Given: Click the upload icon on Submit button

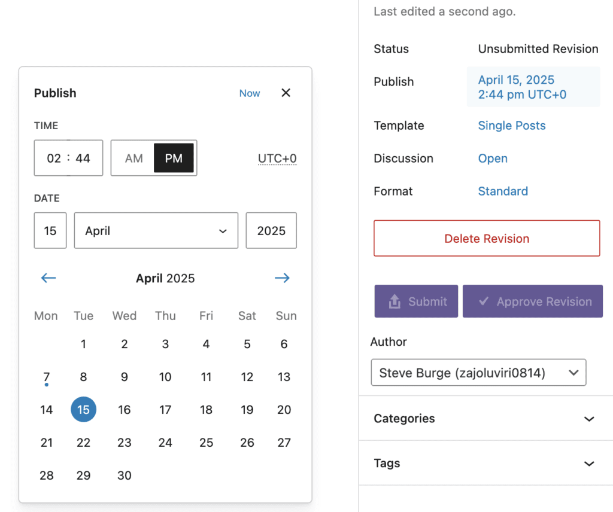Looking at the screenshot, I should [x=394, y=302].
